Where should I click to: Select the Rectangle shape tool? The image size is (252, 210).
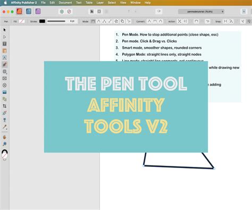coord(5,71)
